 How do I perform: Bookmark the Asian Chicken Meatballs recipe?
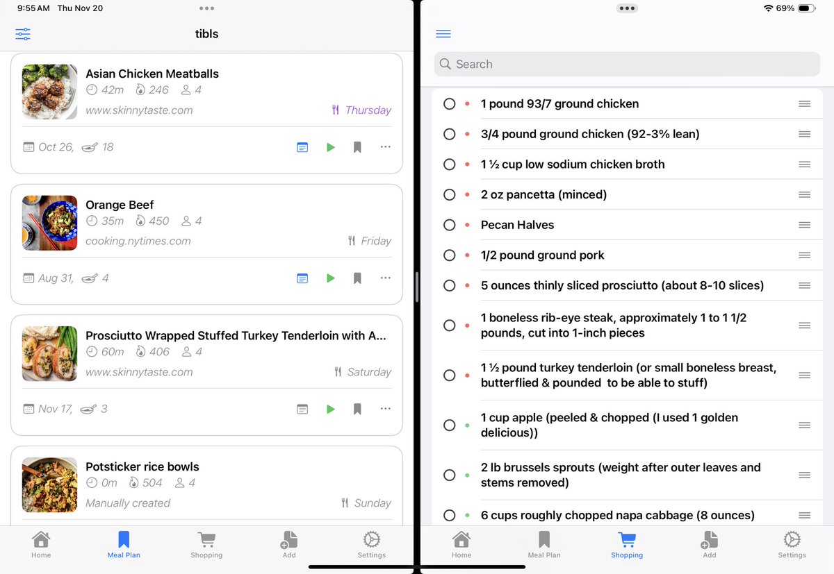[x=357, y=147]
